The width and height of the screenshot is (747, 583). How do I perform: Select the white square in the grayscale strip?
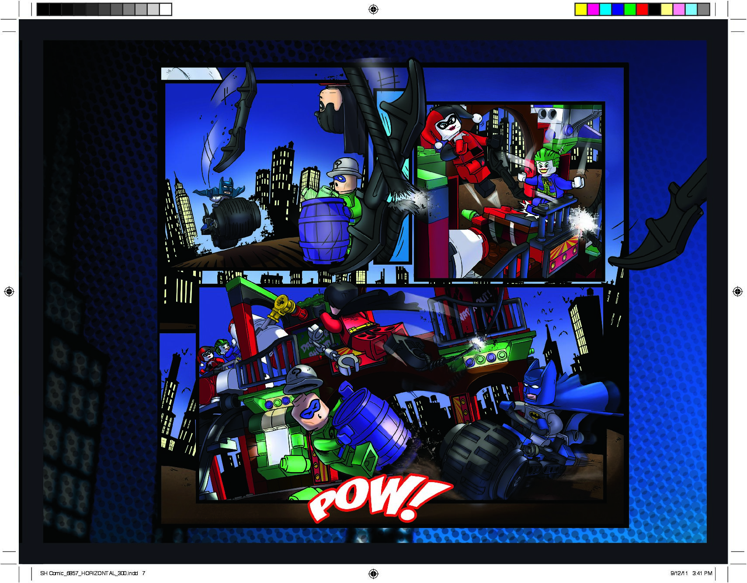[166, 10]
